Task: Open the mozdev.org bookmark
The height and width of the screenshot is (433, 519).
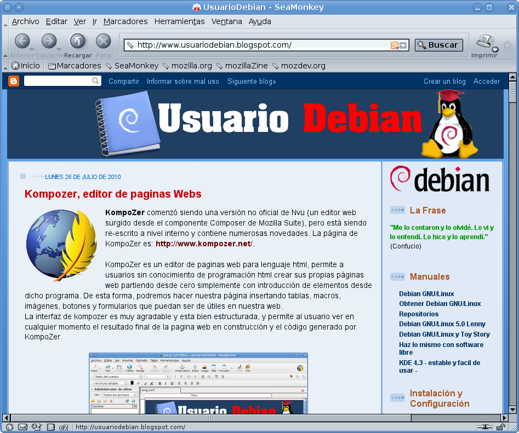Action: (299, 66)
